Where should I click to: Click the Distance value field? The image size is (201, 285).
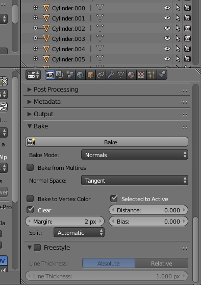coord(148,210)
